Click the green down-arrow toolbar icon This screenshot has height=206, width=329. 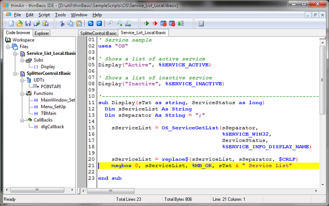click(180, 24)
